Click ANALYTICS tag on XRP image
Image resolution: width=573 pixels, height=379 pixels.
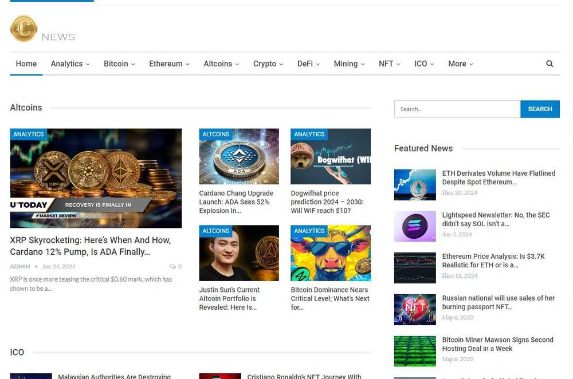[29, 134]
